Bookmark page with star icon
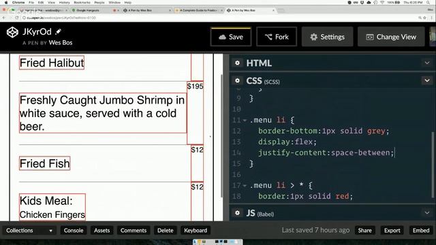 coord(424,18)
